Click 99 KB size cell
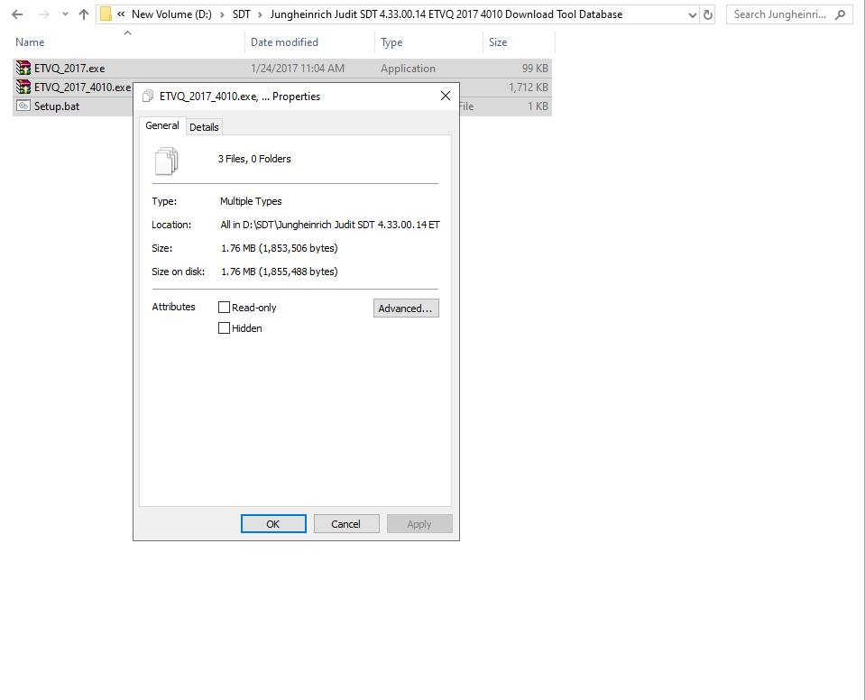865x700 pixels. (535, 69)
